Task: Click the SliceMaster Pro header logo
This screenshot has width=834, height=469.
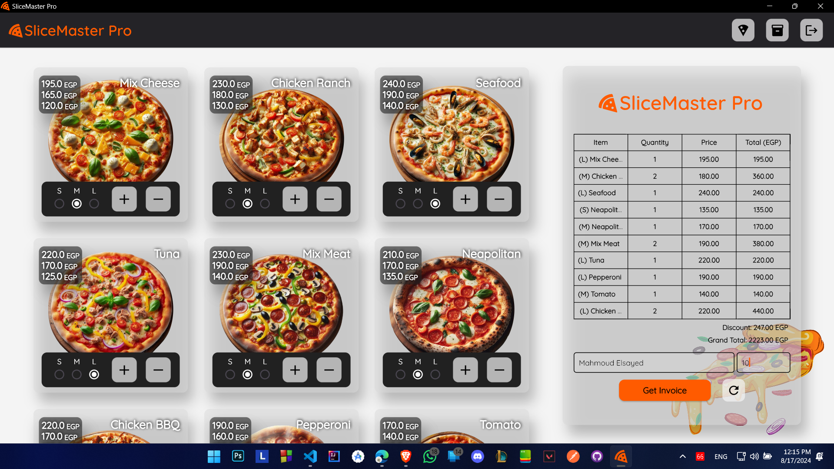Action: click(x=70, y=31)
